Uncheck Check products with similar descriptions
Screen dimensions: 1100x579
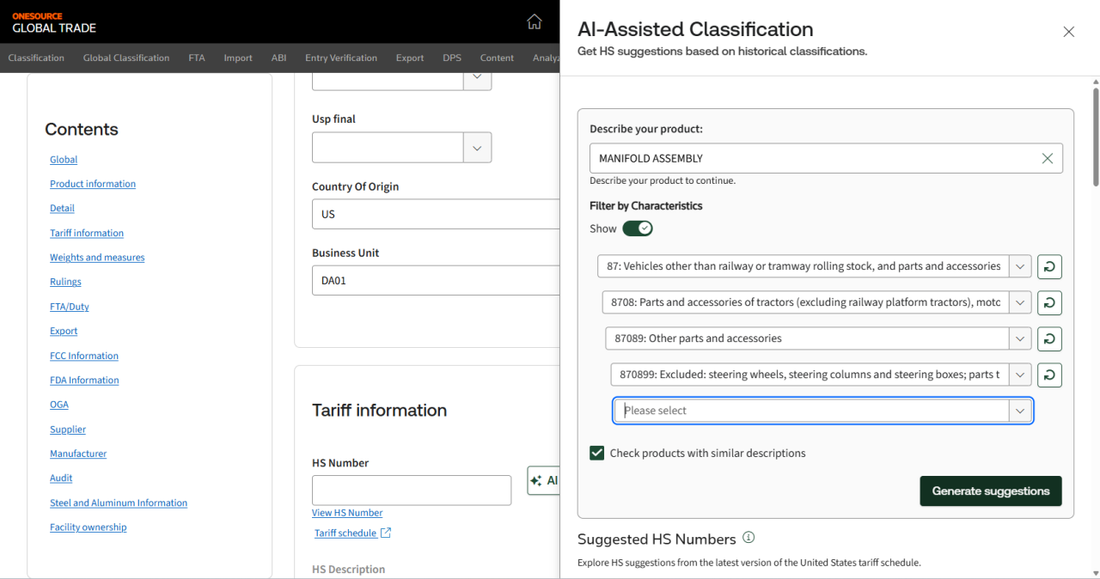click(x=597, y=453)
